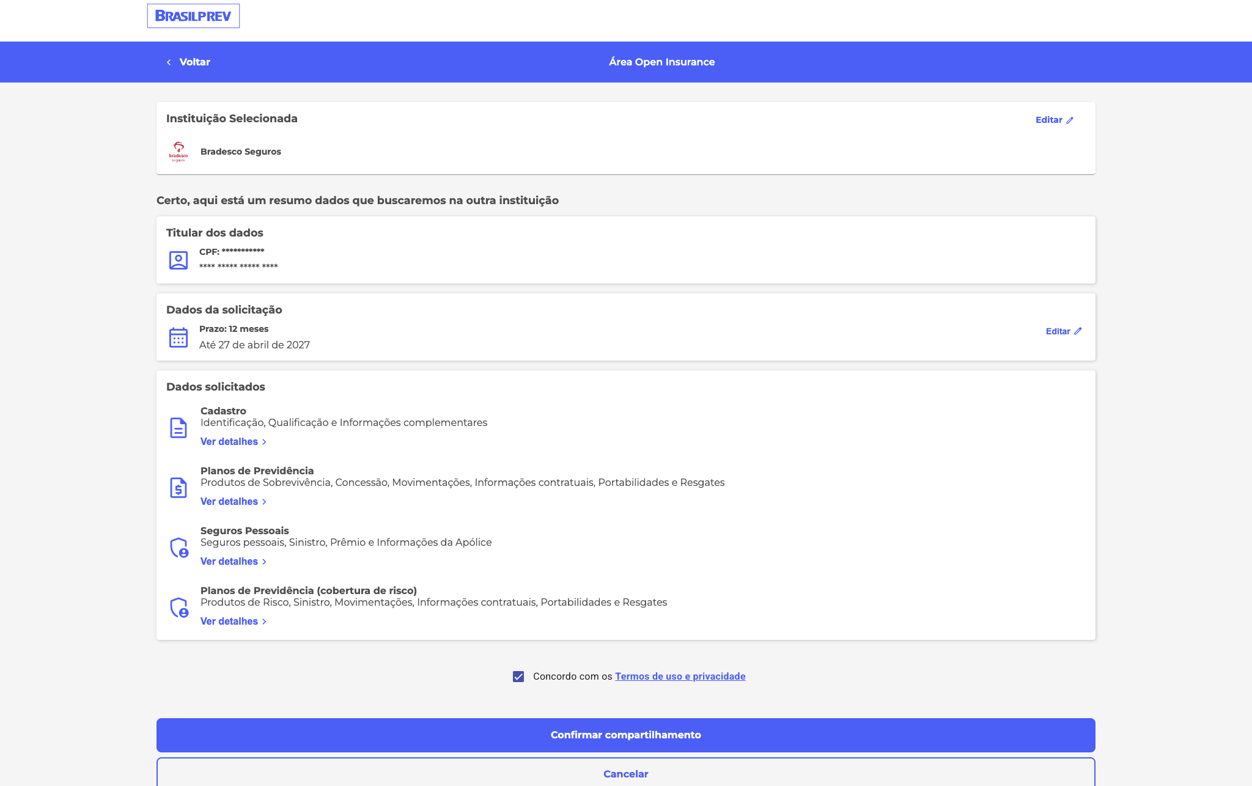
Task: Expand Ver detalhes under Planos de Previdência
Action: [234, 501]
